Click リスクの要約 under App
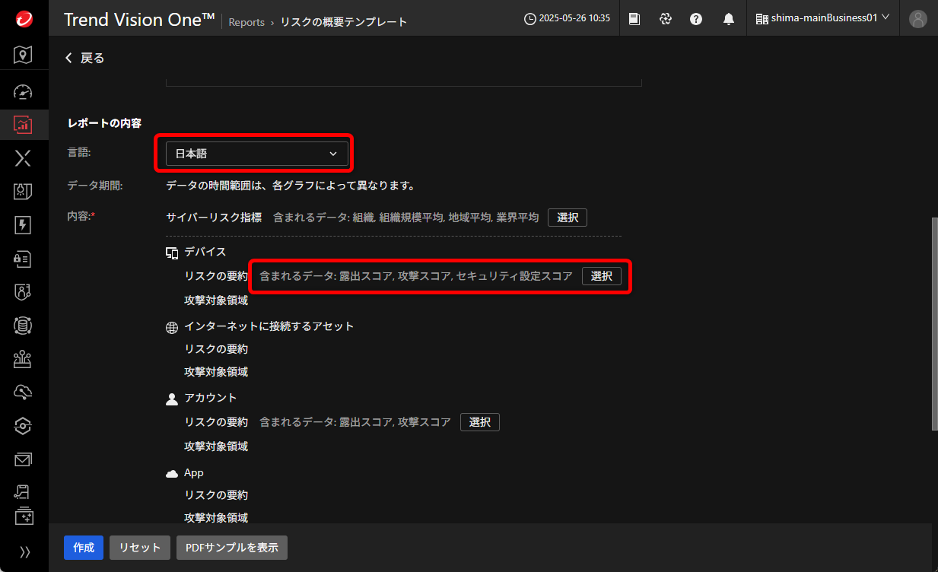This screenshot has width=938, height=572. pos(216,495)
